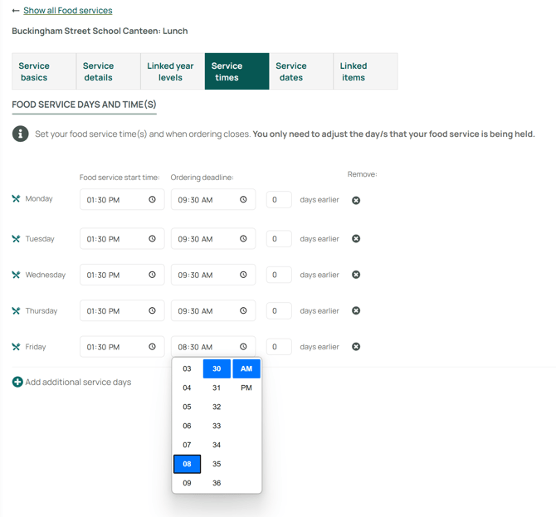
Task: Go to the Service dates tab
Action: click(x=301, y=71)
